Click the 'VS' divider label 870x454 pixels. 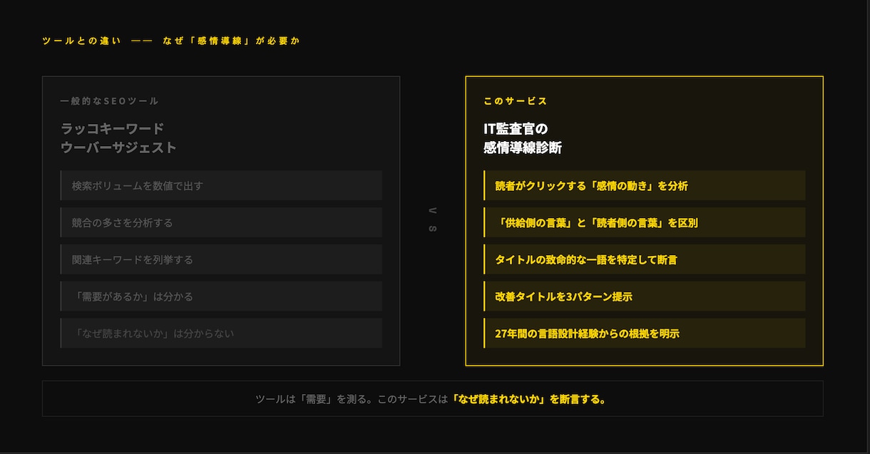click(x=433, y=220)
